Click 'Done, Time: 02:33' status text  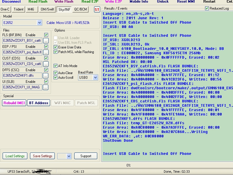tap(177, 171)
